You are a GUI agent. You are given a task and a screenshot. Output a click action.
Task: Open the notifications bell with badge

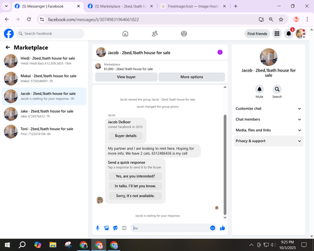tap(289, 33)
